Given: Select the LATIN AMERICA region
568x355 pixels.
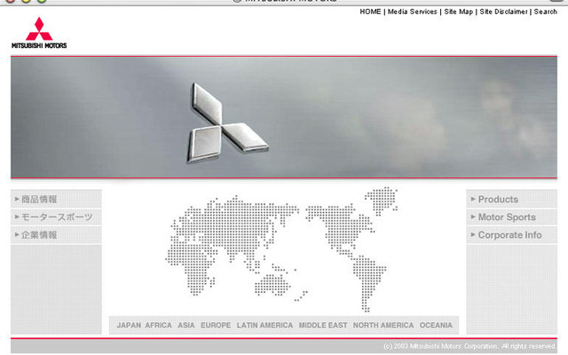Looking at the screenshot, I should click(264, 326).
